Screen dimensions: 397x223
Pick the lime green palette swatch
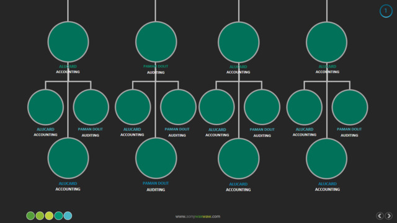[40, 216]
